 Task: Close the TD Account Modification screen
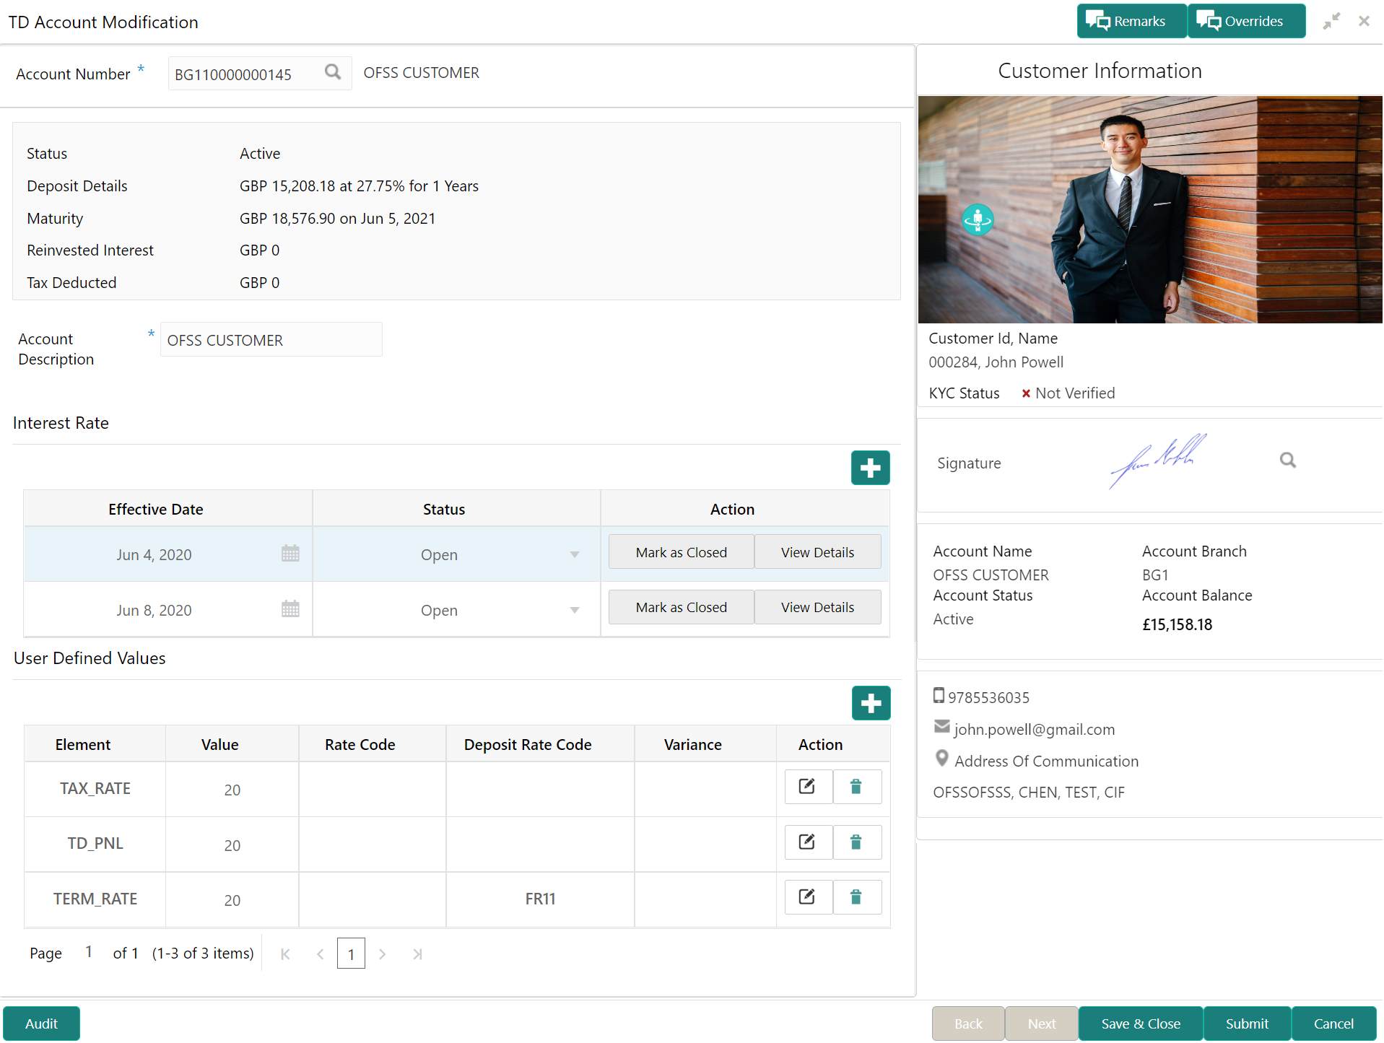(x=1364, y=21)
